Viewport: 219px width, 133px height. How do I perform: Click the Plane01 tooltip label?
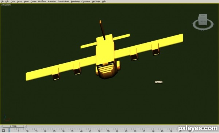tap(158, 82)
